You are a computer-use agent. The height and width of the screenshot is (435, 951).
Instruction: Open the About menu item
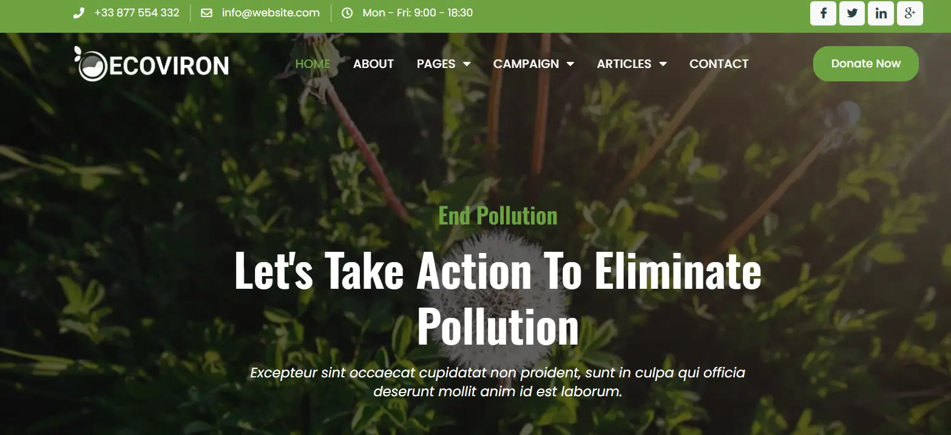pyautogui.click(x=373, y=64)
